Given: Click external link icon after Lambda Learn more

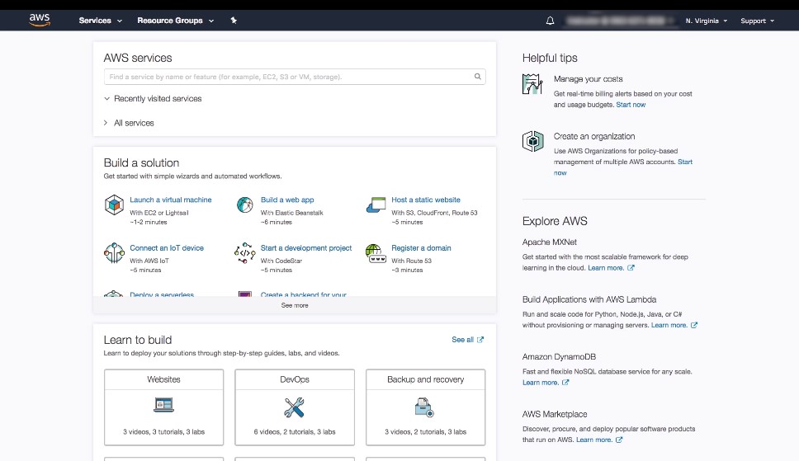Looking at the screenshot, I should point(694,325).
